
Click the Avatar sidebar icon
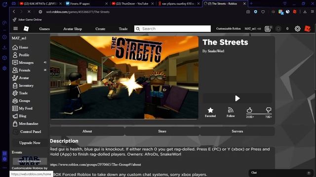15,78
